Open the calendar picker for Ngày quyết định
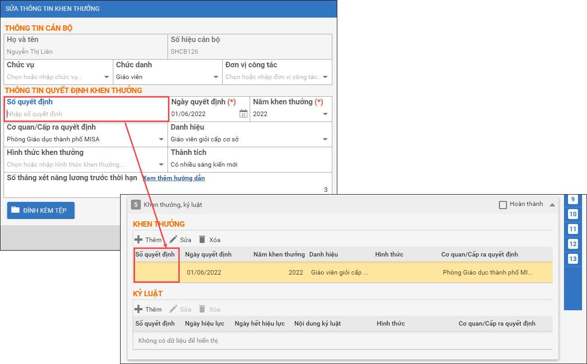This screenshot has width=587, height=364. (243, 114)
